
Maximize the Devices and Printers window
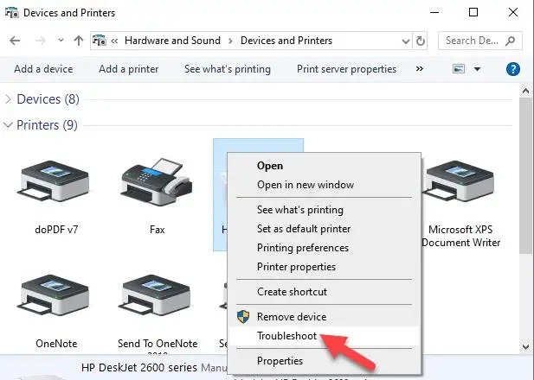(x=473, y=13)
